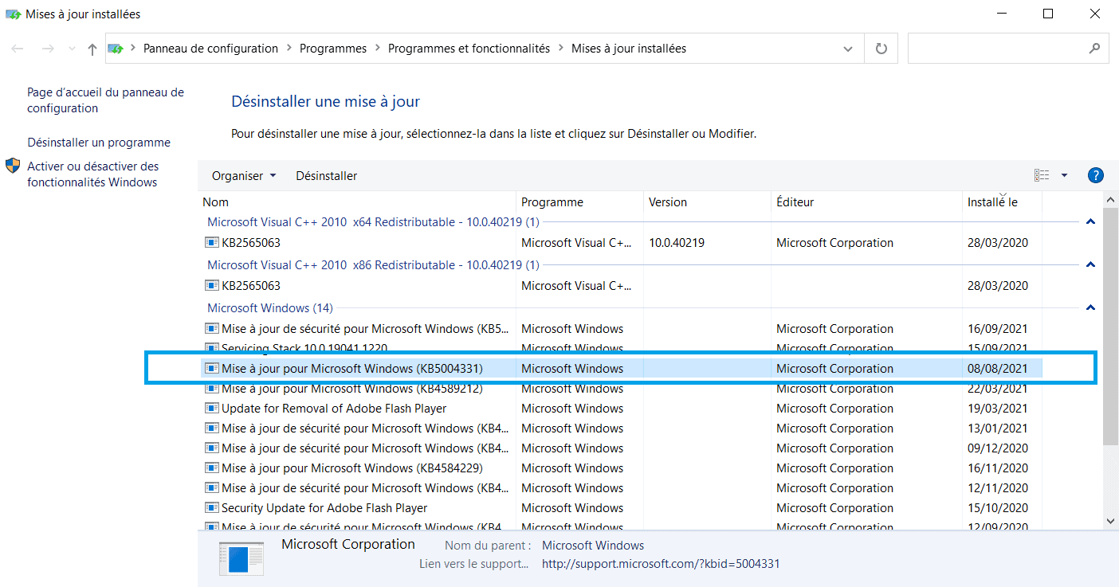Select KB2565063 with version 10.0.40219
The image size is (1119, 587).
point(620,243)
